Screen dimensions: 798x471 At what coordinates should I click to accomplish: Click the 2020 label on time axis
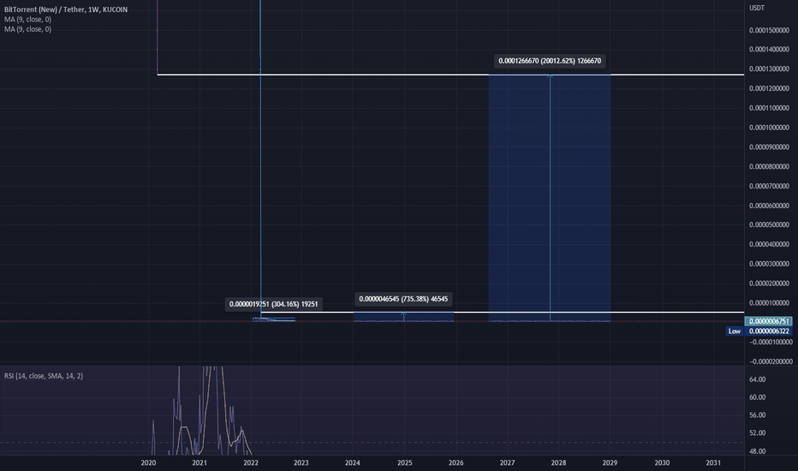point(148,462)
